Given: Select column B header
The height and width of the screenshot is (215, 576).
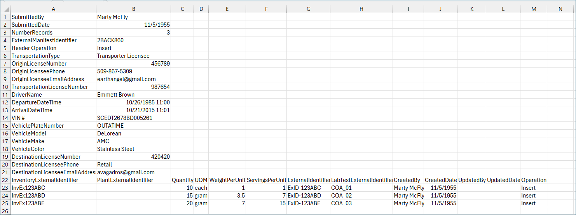Looking at the screenshot, I should tap(133, 9).
